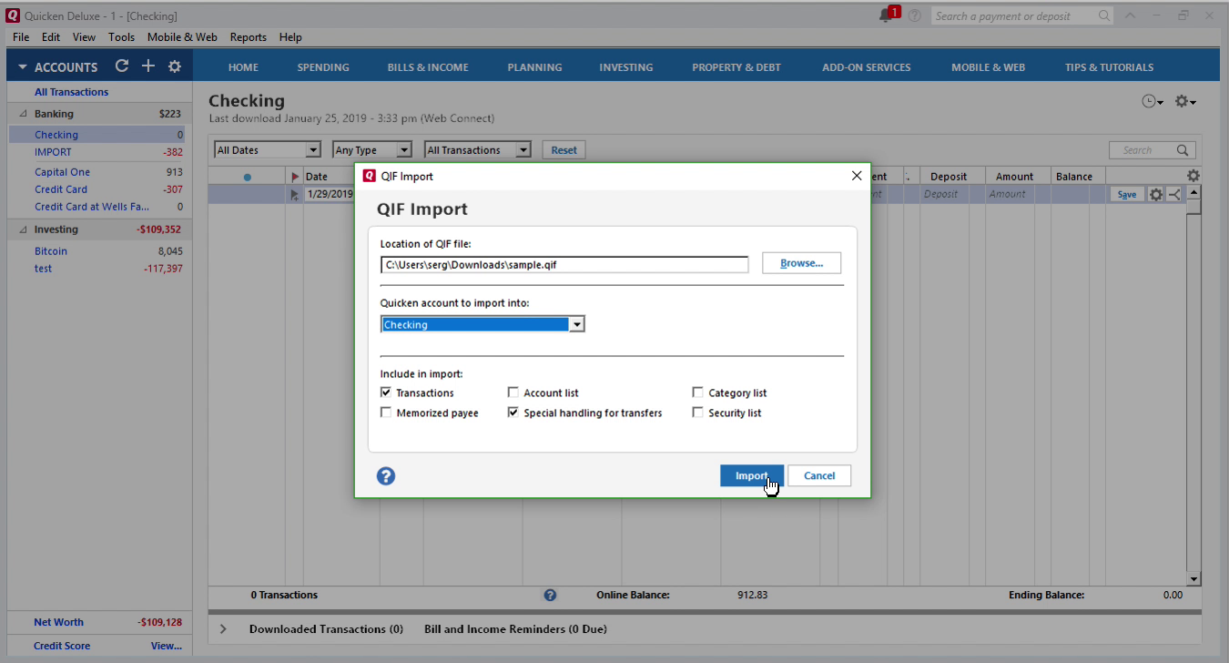Open the Reports menu
Image resolution: width=1229 pixels, height=663 pixels.
[x=248, y=37]
